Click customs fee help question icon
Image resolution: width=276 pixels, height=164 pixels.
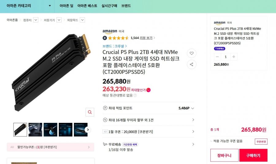135,96
